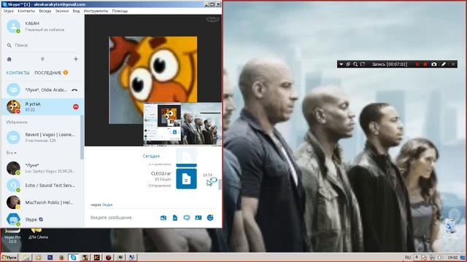
Task: Click the Избранное section header
Action: [17, 122]
